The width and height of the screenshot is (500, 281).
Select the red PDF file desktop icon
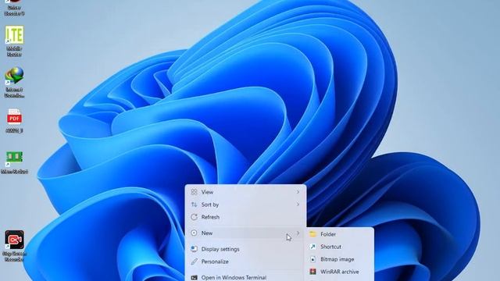click(x=14, y=116)
